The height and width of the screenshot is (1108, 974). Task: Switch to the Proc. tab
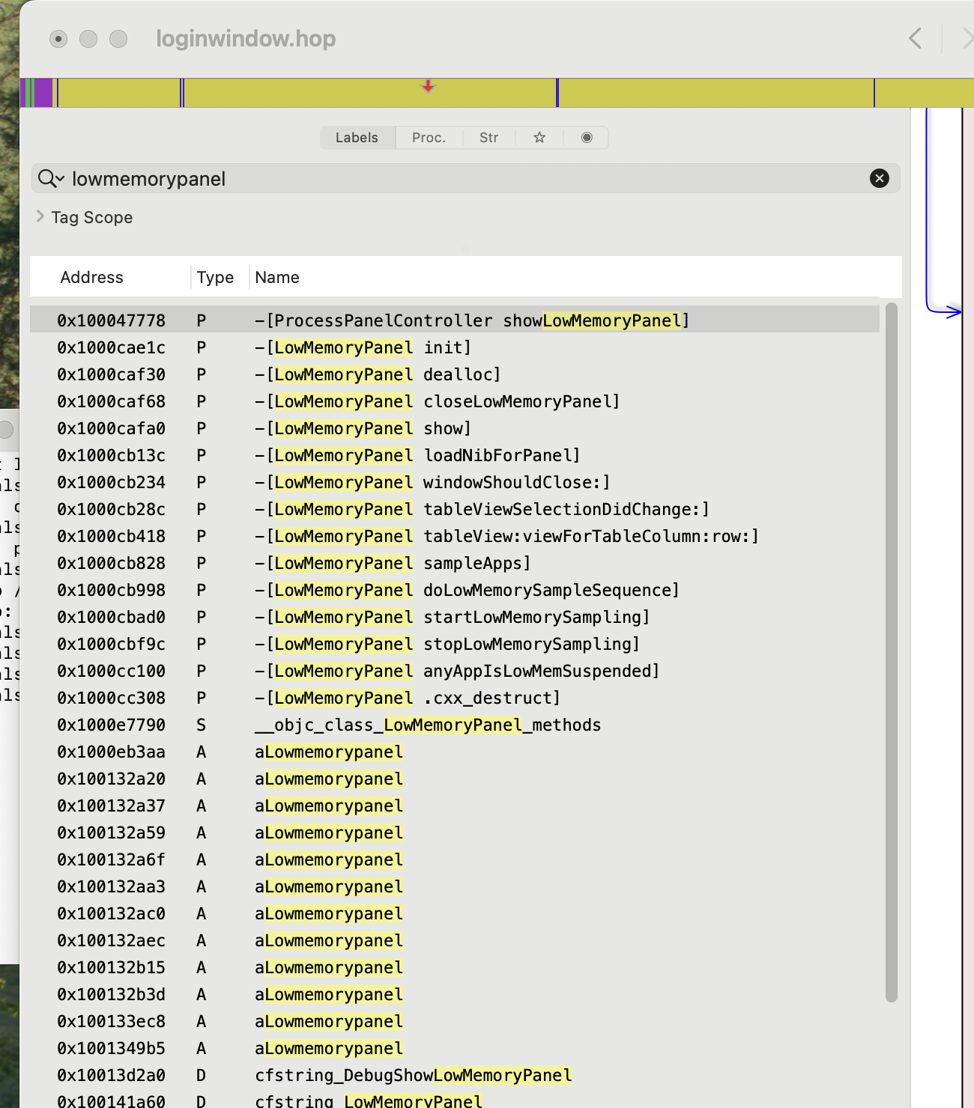point(429,138)
